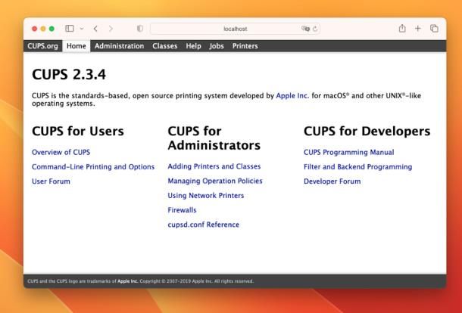462x313 pixels.
Task: Open cupsd.conf Reference link
Action: (x=203, y=225)
